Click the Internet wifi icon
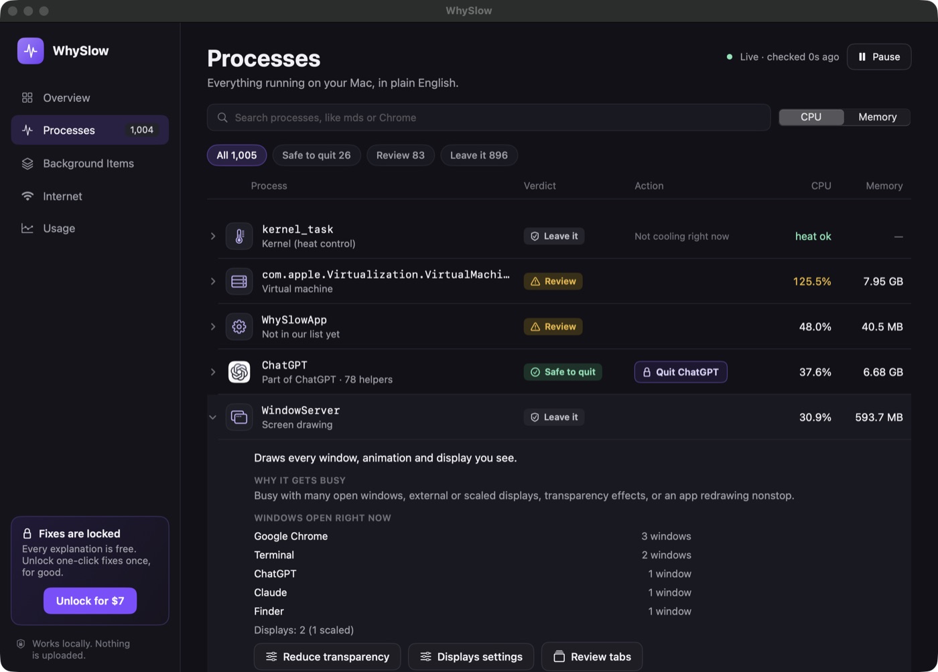Screen dimensions: 938x672 pyautogui.click(x=27, y=196)
